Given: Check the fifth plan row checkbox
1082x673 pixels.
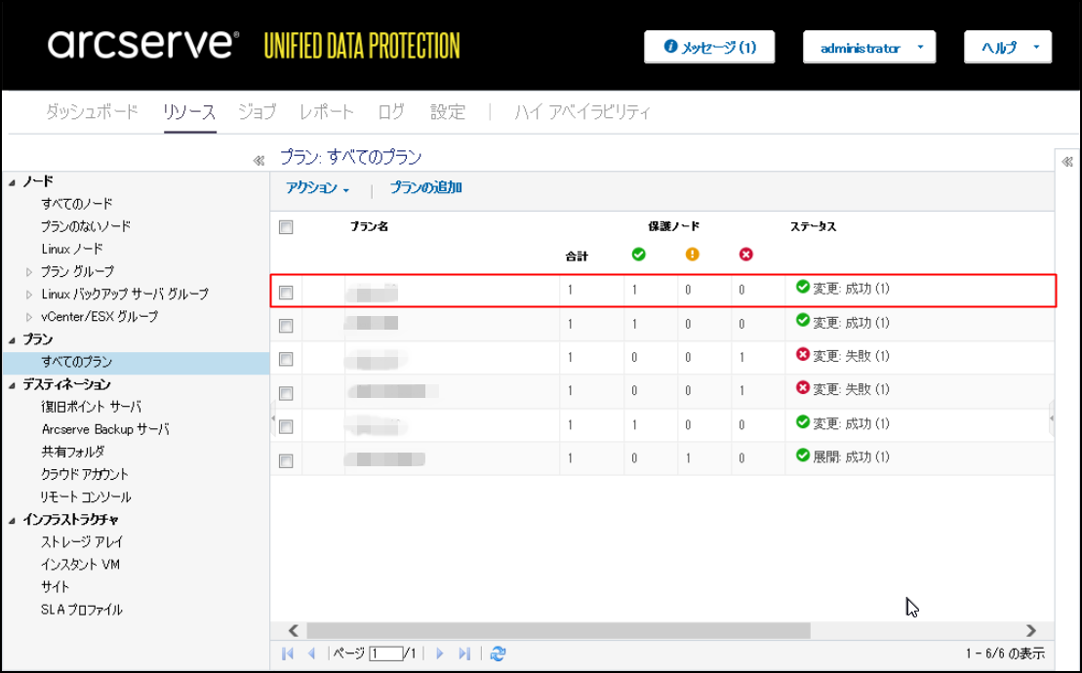Looking at the screenshot, I should 286,426.
